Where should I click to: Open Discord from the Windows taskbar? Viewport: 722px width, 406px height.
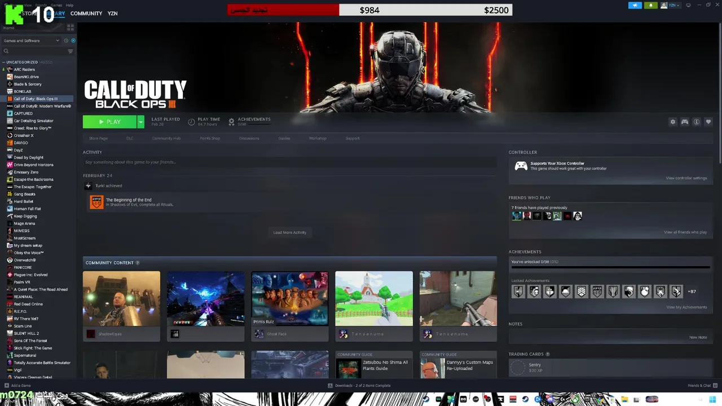[x=550, y=399]
